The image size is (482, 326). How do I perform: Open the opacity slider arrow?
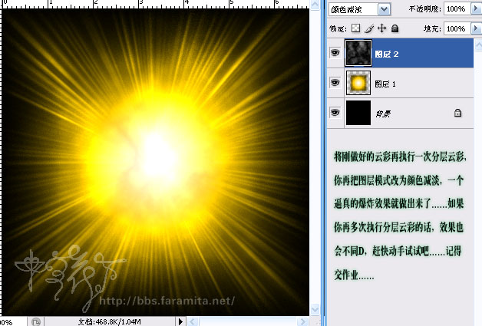[x=476, y=9]
